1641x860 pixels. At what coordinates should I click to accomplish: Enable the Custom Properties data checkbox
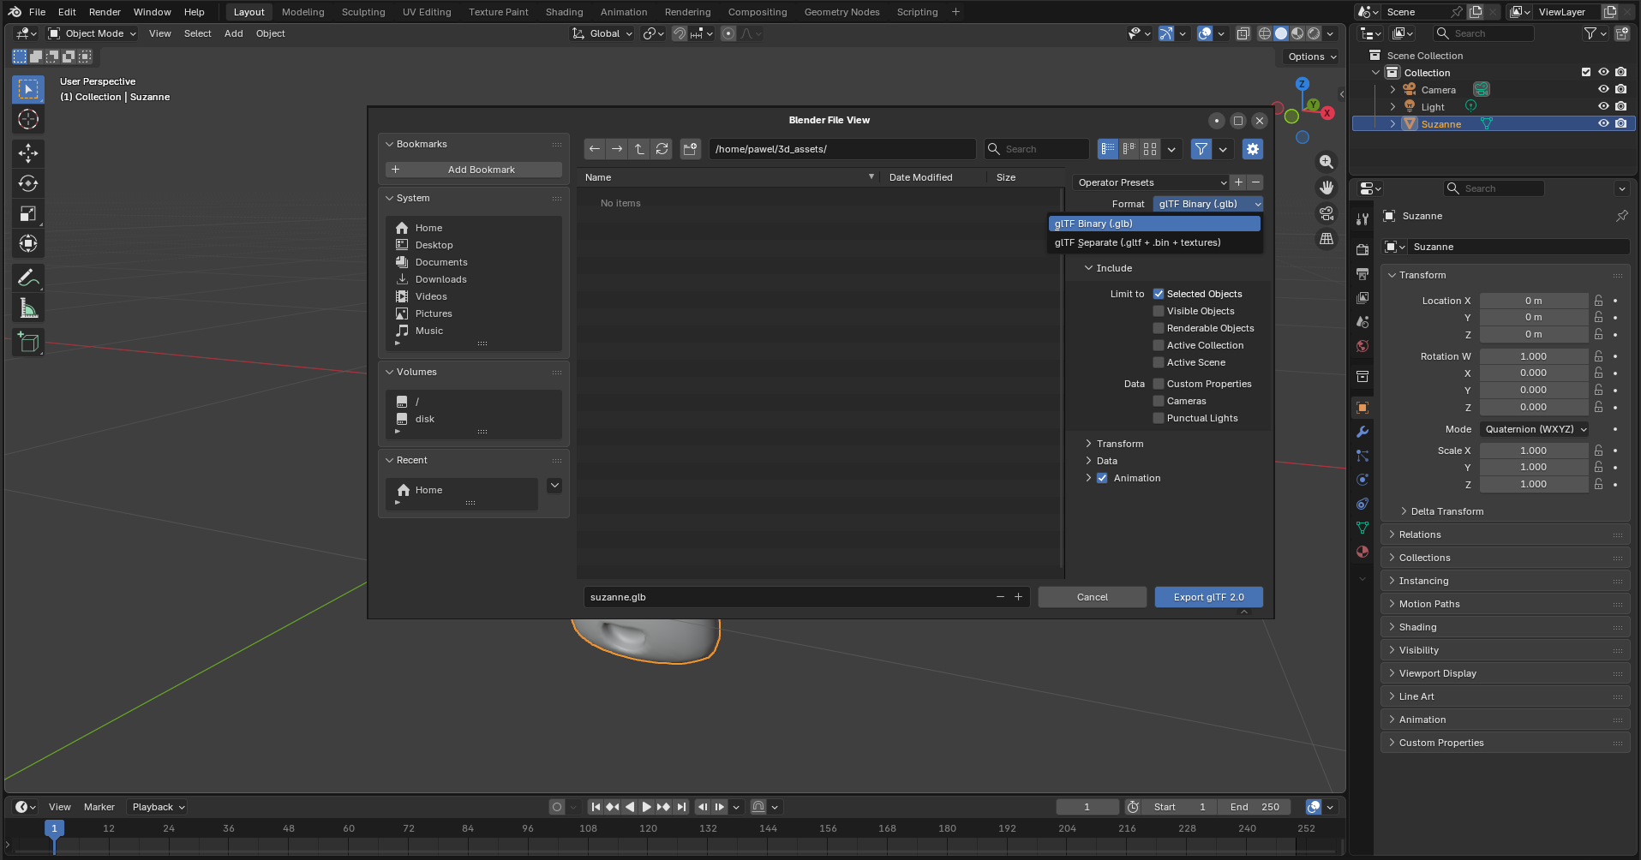(1159, 384)
